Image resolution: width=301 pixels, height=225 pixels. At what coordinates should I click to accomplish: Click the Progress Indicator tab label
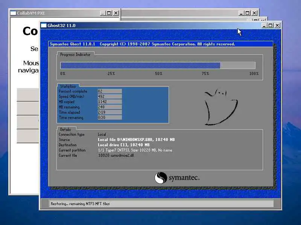pos(75,54)
